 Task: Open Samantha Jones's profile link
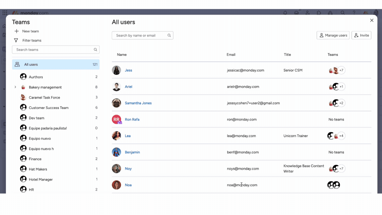(x=138, y=103)
